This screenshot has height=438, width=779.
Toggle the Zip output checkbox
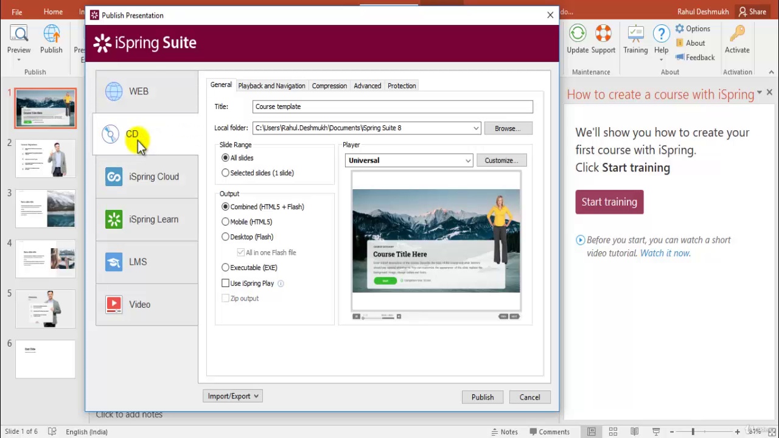226,299
